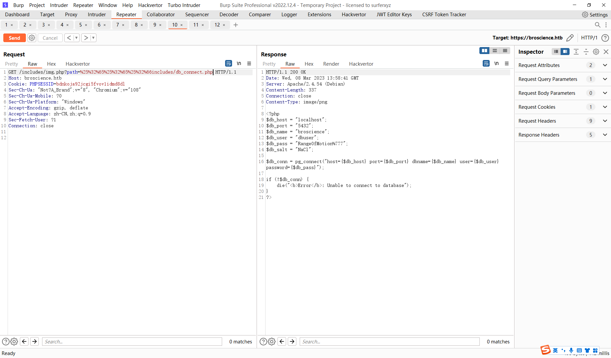The height and width of the screenshot is (358, 611).
Task: Edit the target with the pencil icon
Action: (x=570, y=38)
